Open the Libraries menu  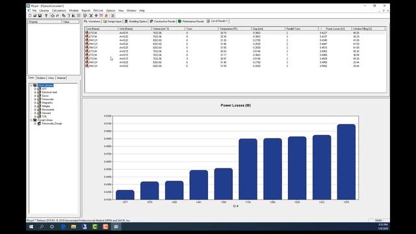click(x=44, y=10)
